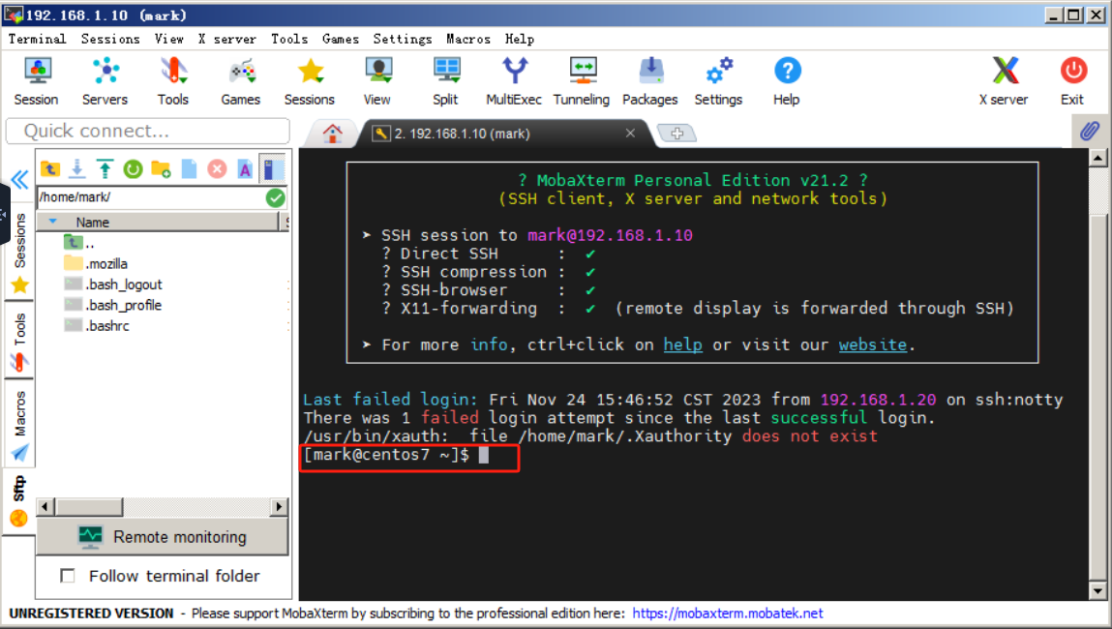Click the blue SFTP toolbar end icon
This screenshot has width=1112, height=629.
(x=272, y=168)
